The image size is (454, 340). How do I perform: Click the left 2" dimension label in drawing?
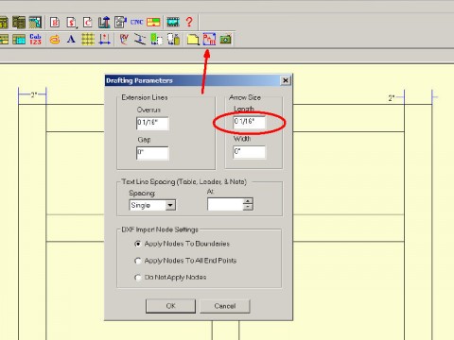(33, 94)
